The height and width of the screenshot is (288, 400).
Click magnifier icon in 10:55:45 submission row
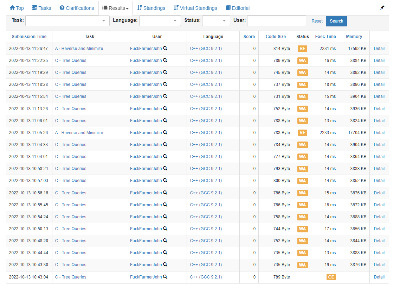coord(165,205)
